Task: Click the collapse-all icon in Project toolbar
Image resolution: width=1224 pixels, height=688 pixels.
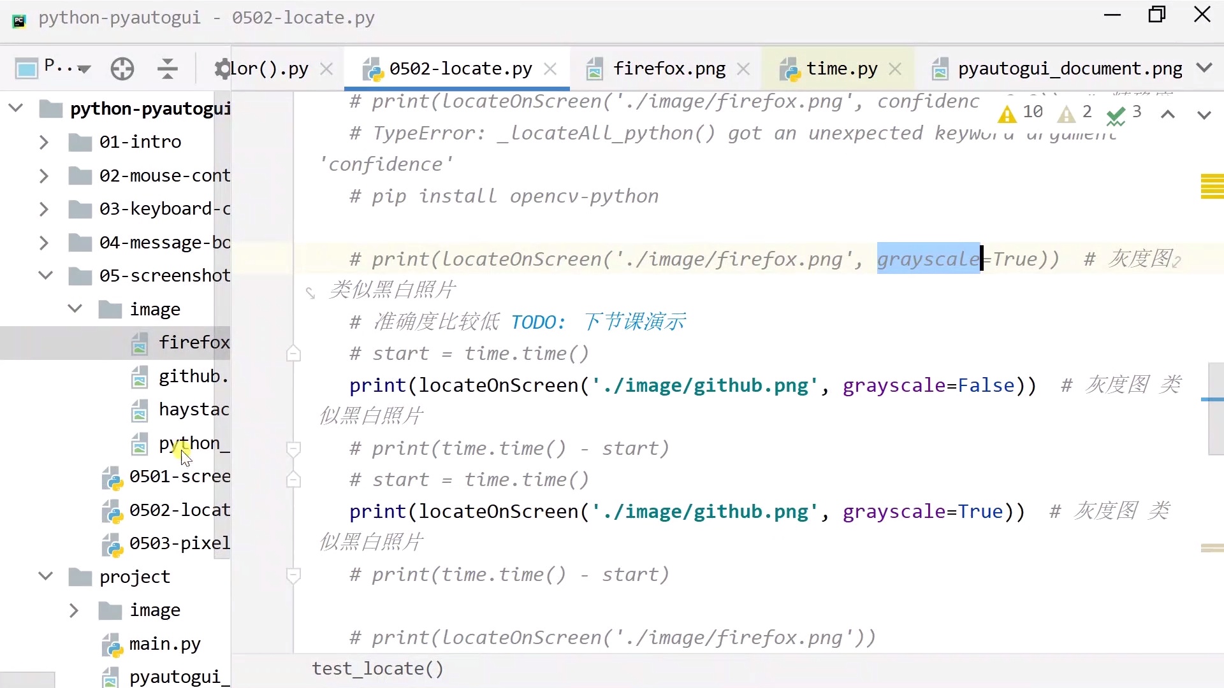Action: pos(167,68)
